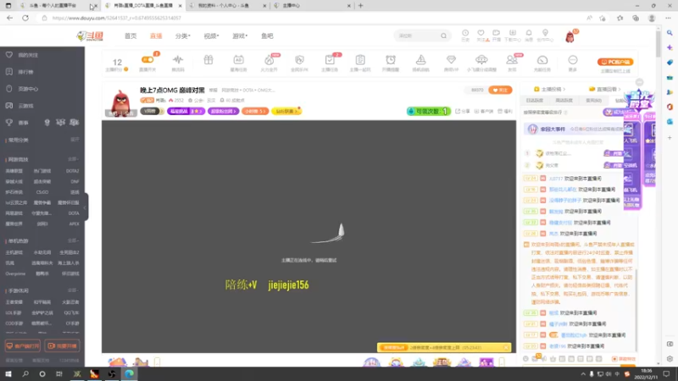Viewport: 678px width, 381px height.
Task: Open the checklist streamer tasks icon
Action: click(330, 59)
